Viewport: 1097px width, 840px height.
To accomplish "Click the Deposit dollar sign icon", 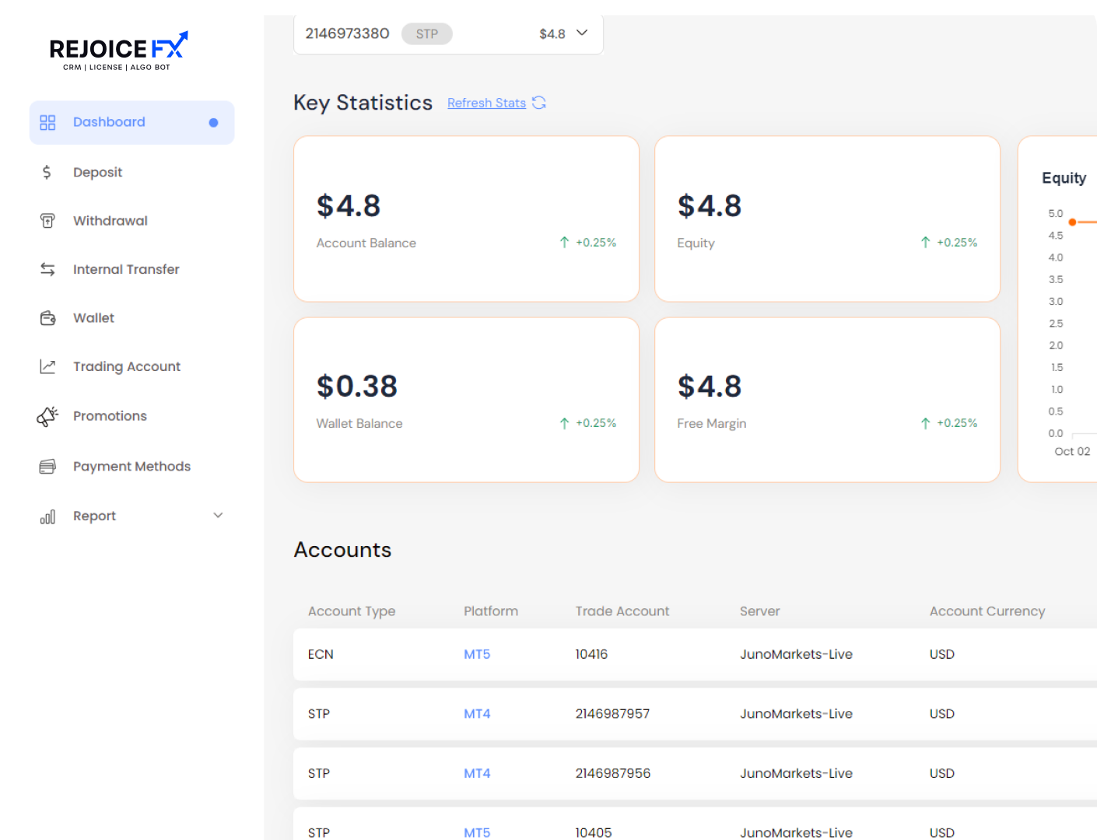I will [x=47, y=172].
